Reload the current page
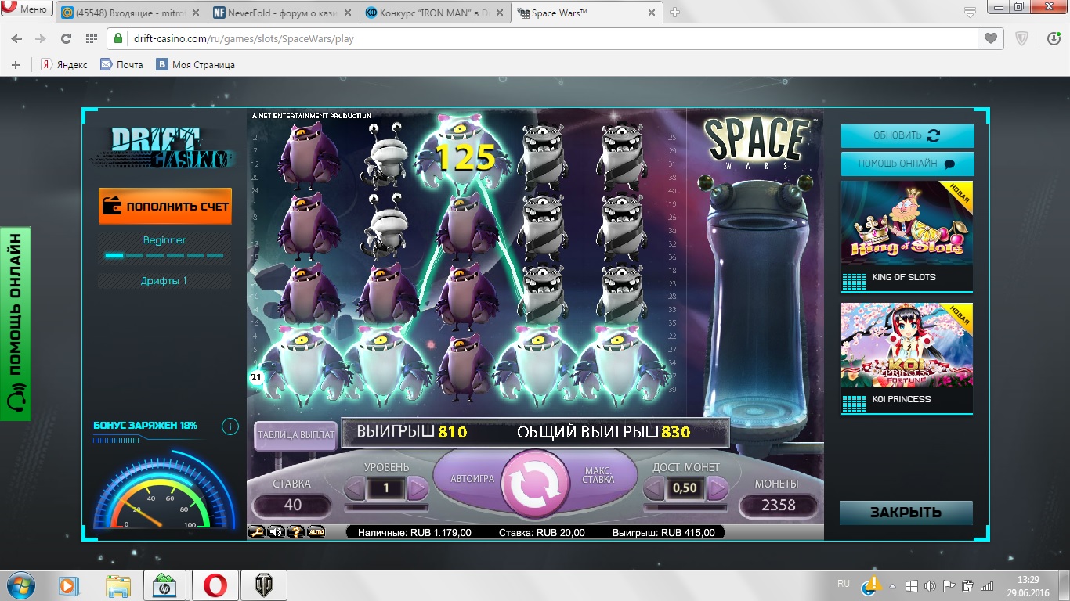Image resolution: width=1070 pixels, height=601 pixels. pos(66,39)
